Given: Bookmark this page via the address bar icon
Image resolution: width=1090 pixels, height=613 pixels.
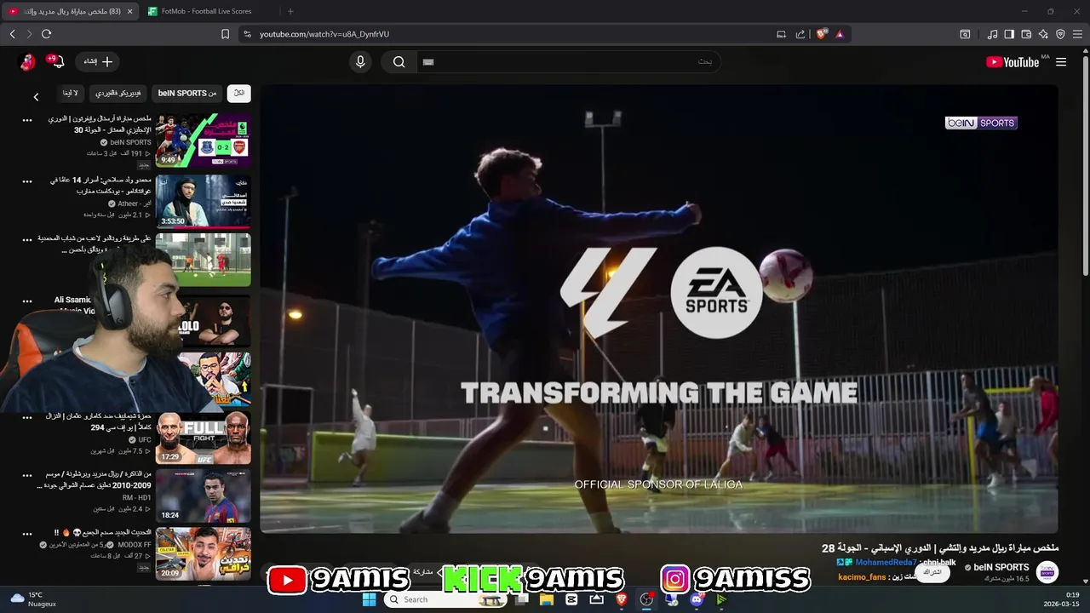Looking at the screenshot, I should 225,34.
